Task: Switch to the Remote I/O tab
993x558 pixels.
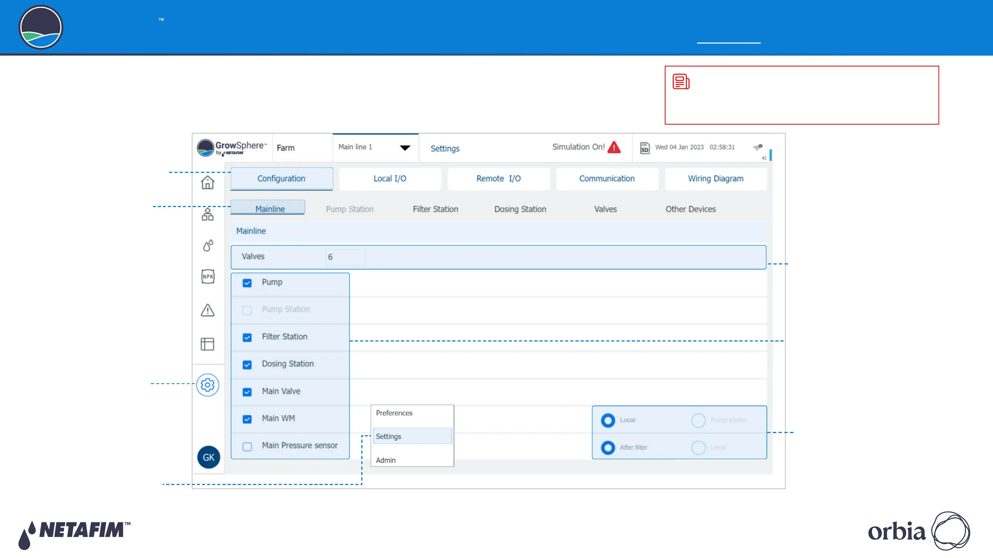Action: pos(498,179)
